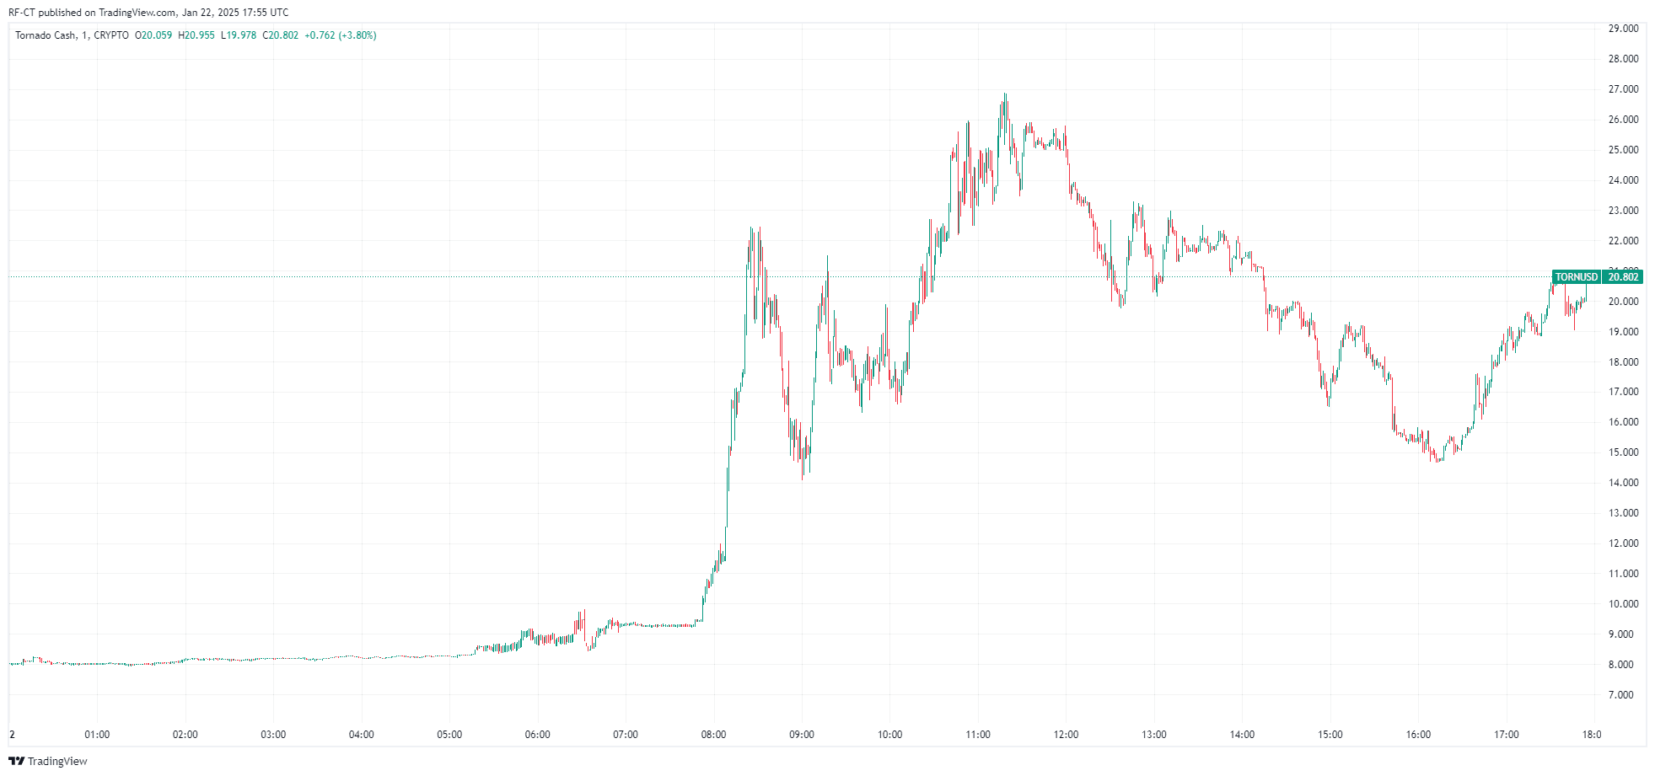Click the 'TradingView' wordmark beside the logo
1655x776 pixels.
click(x=57, y=761)
